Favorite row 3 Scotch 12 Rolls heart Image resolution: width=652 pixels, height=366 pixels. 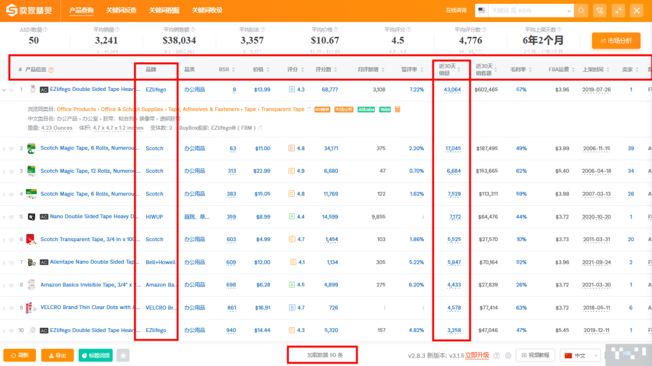click(11, 172)
